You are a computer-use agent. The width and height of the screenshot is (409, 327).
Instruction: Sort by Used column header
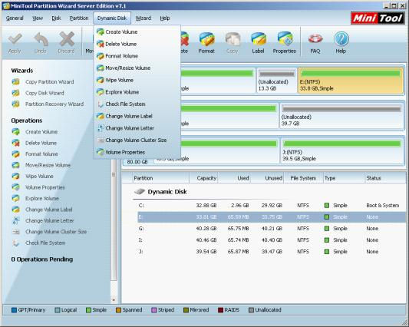click(x=234, y=178)
